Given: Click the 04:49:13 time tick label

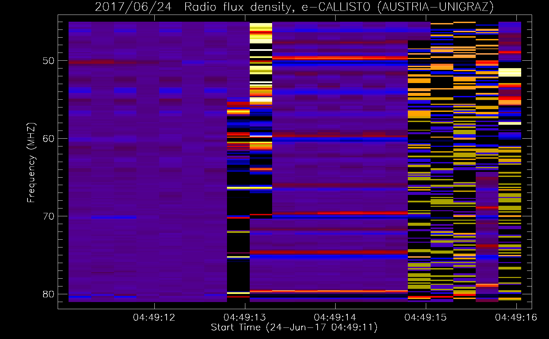Looking at the screenshot, I should point(245,317).
